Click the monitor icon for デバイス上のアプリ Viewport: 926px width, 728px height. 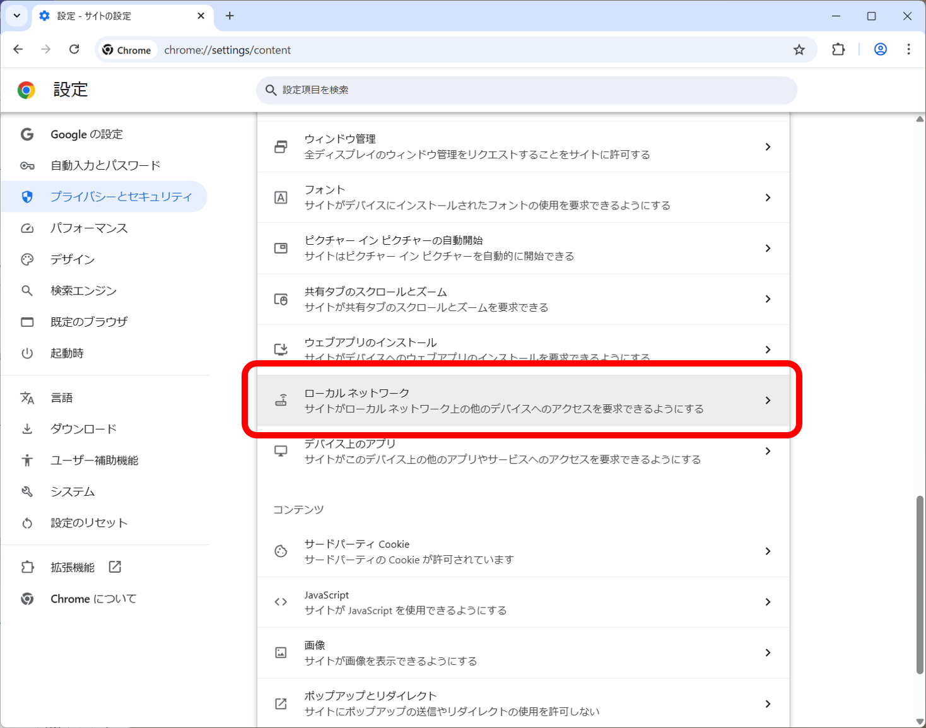point(281,451)
